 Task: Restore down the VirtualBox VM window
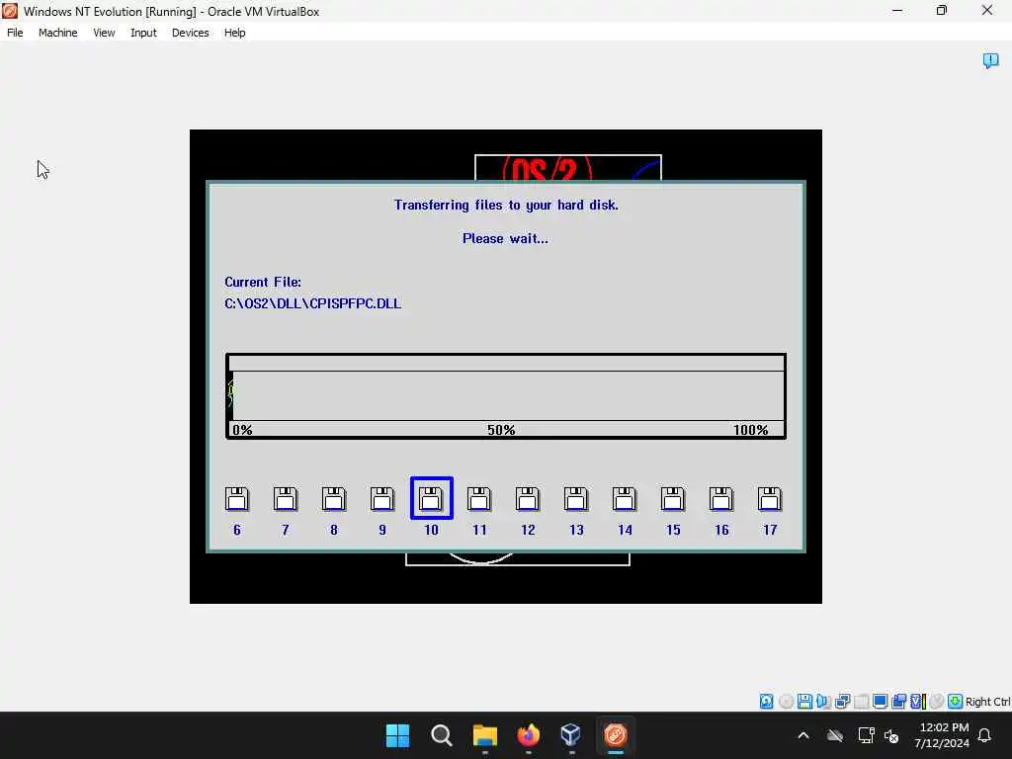(x=942, y=10)
